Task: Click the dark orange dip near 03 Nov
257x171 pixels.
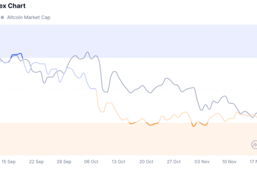Action: pyautogui.click(x=194, y=126)
